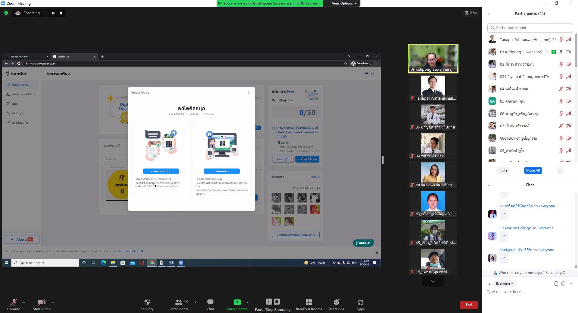This screenshot has width=578, height=313.
Task: Click the shared screen Windows Start button
Action: [6, 263]
